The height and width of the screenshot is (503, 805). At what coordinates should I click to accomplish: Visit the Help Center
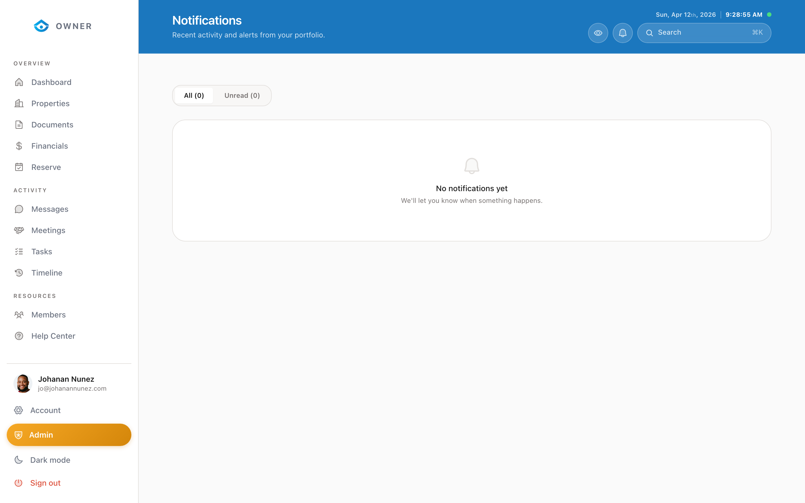pyautogui.click(x=53, y=336)
